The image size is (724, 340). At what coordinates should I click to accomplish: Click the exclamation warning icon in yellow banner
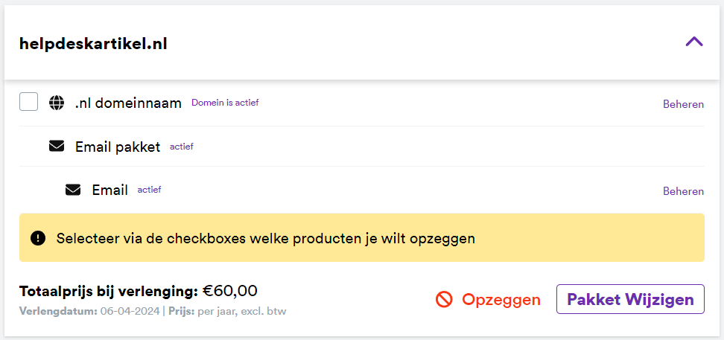point(38,238)
